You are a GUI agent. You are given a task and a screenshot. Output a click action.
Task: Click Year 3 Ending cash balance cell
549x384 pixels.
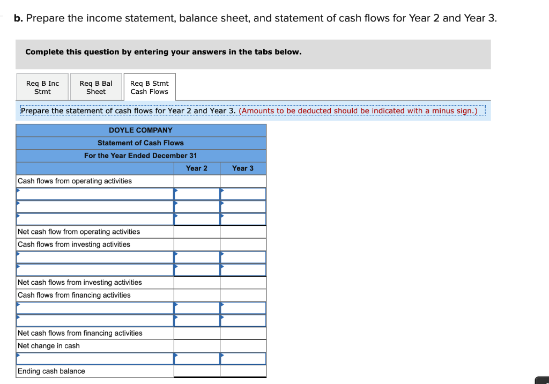243,371
